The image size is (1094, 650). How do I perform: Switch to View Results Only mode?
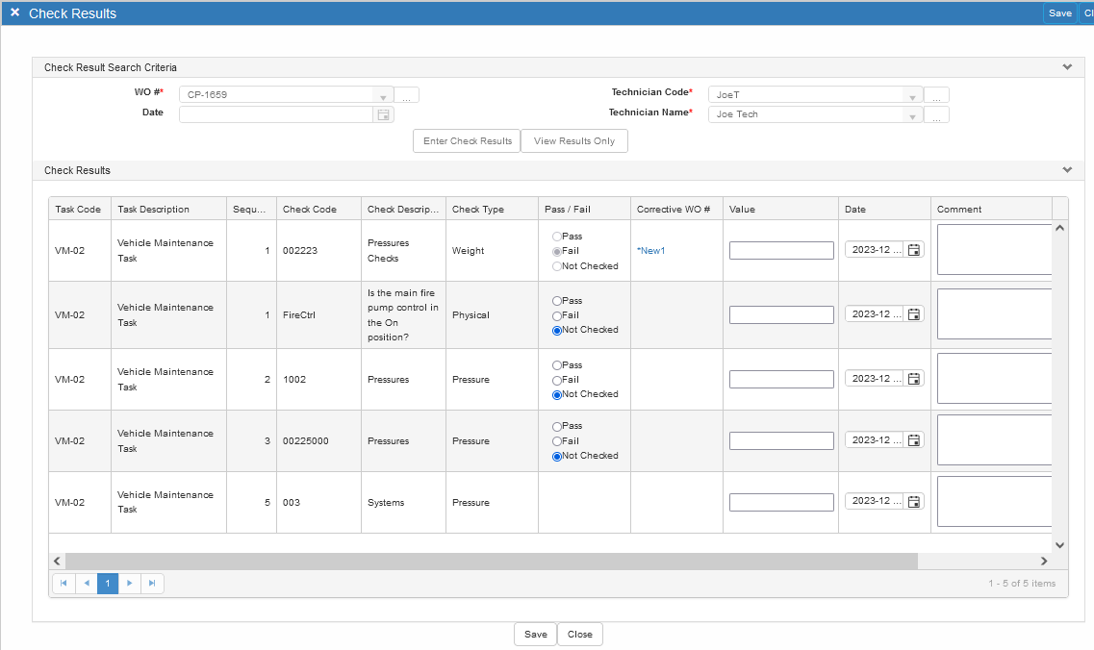tap(574, 140)
